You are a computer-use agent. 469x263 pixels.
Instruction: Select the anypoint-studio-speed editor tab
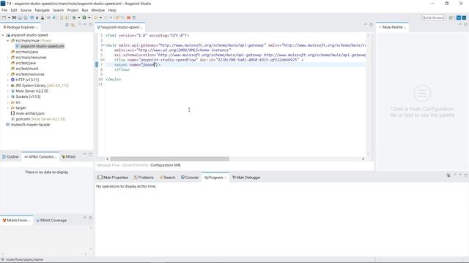point(119,27)
